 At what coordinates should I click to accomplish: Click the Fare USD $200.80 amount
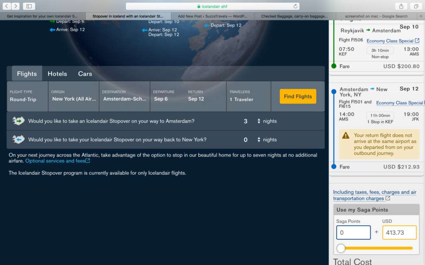click(401, 66)
